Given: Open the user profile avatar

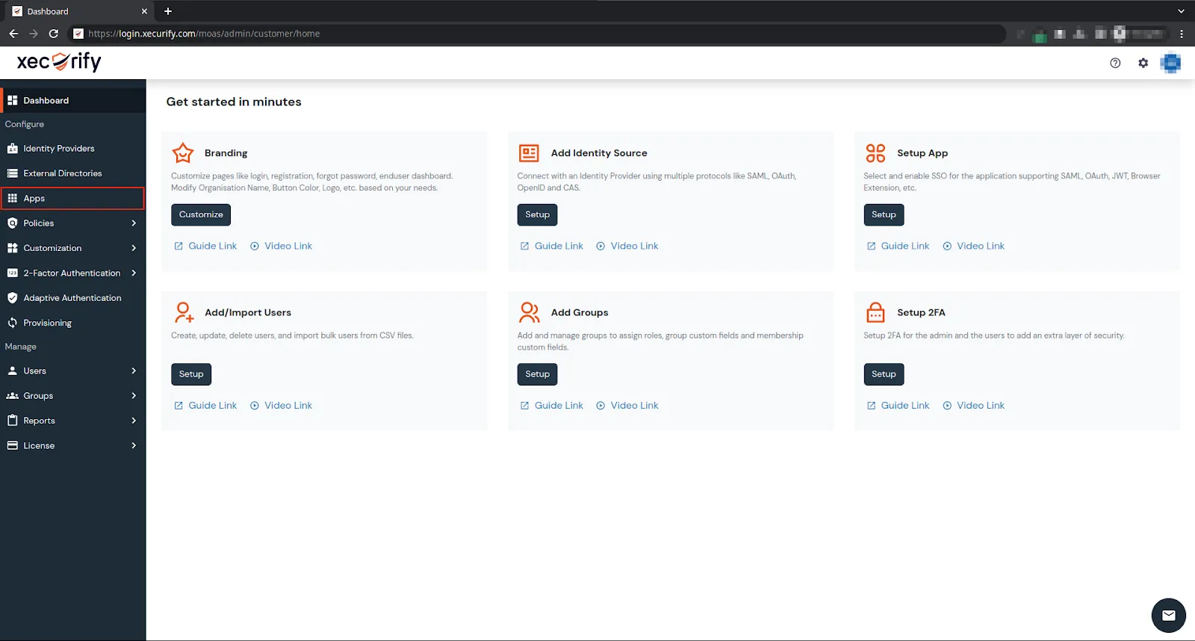Looking at the screenshot, I should (1170, 64).
